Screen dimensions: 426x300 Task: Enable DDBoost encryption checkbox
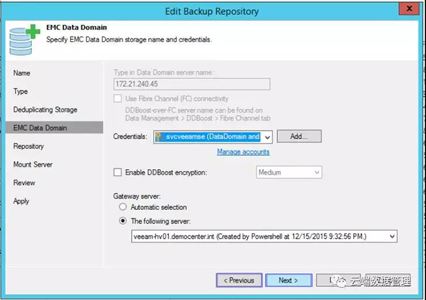pos(117,173)
